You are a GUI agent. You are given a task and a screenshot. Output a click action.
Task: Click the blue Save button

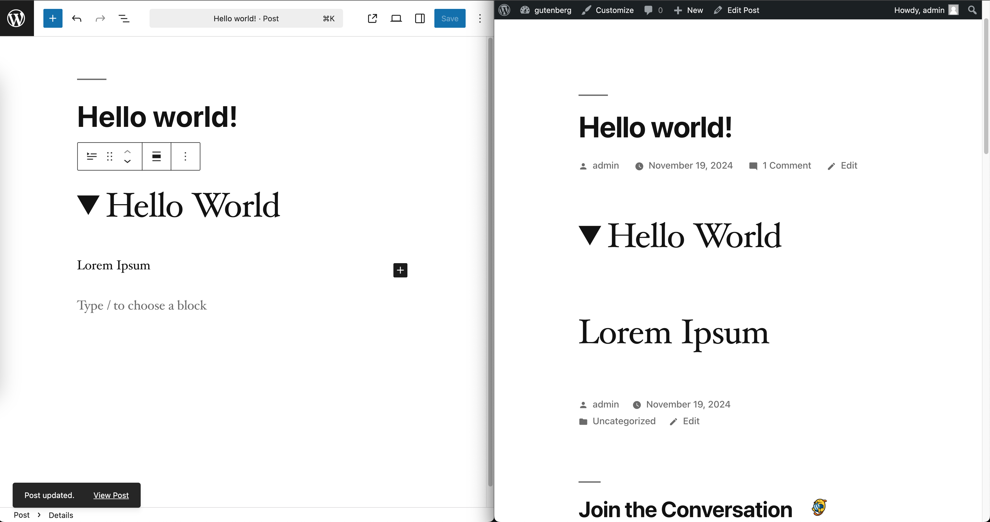click(450, 18)
